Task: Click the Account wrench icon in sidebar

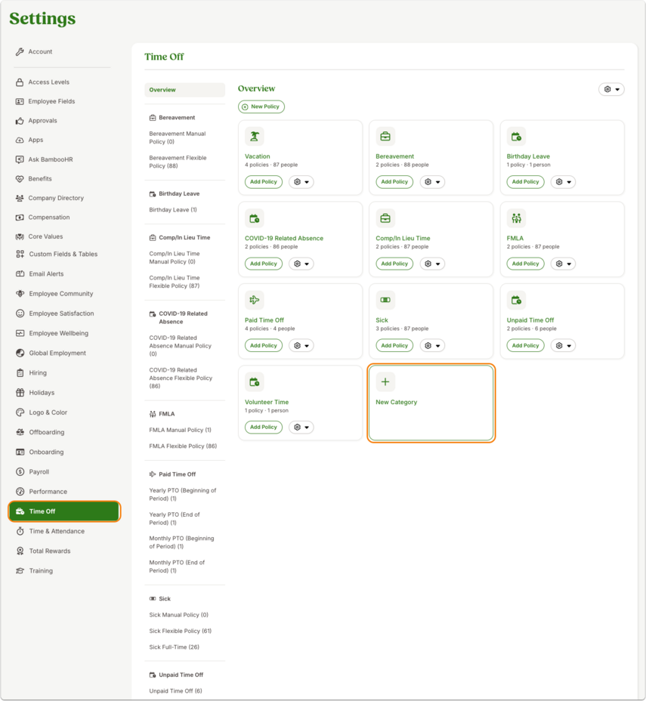Action: 20,52
